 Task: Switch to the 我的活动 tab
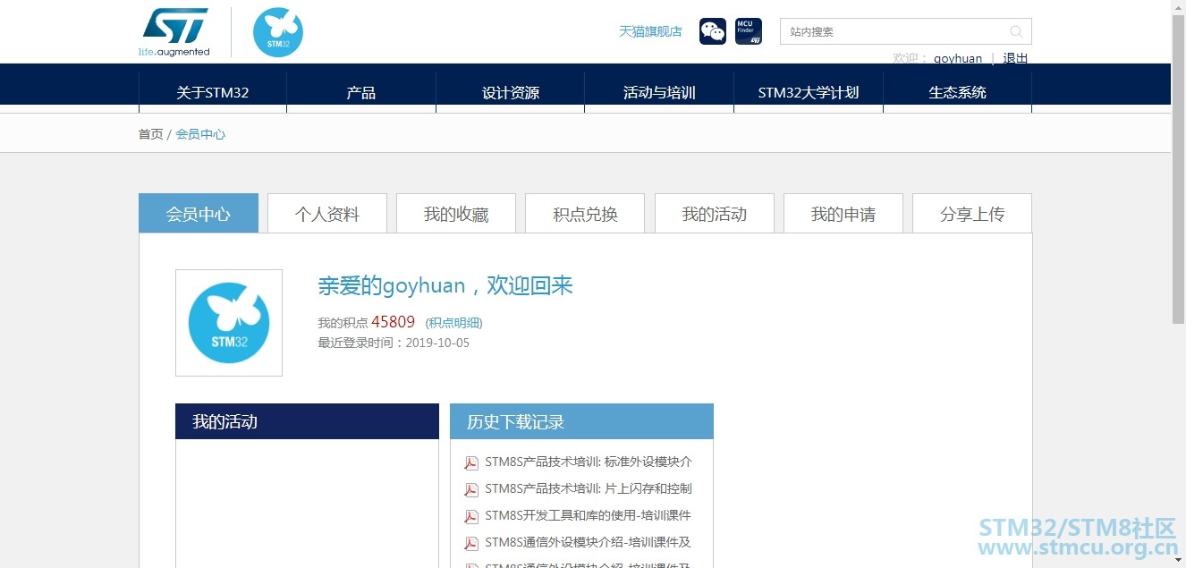point(715,214)
